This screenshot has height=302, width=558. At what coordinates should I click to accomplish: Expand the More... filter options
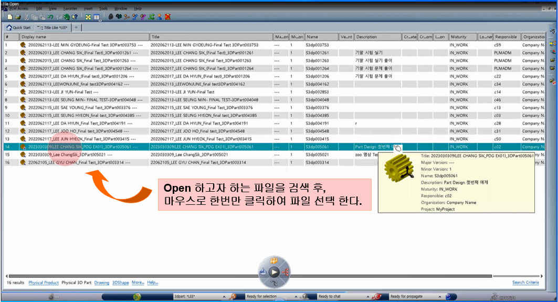coord(138,283)
